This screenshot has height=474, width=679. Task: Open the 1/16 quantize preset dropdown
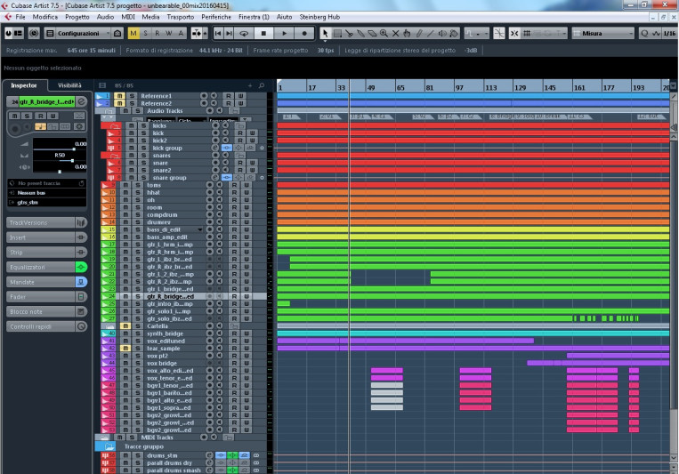[669, 33]
